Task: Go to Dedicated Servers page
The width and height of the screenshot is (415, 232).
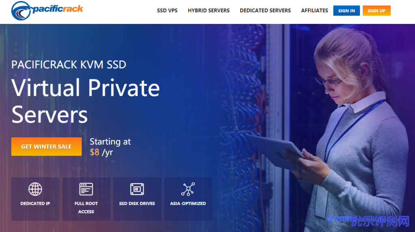Action: (x=265, y=11)
